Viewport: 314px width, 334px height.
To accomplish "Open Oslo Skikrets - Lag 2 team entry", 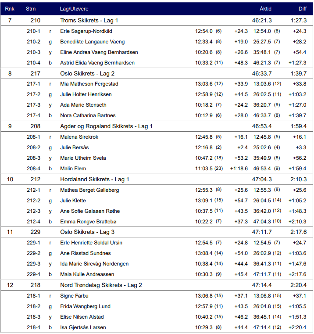I will click(x=87, y=73).
